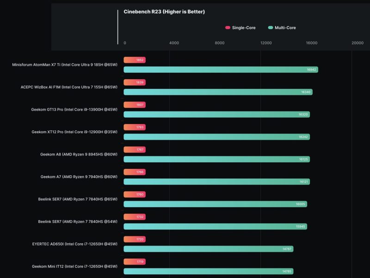
Task: Click the Geekom GT13 Pro label
Action: [x=74, y=110]
